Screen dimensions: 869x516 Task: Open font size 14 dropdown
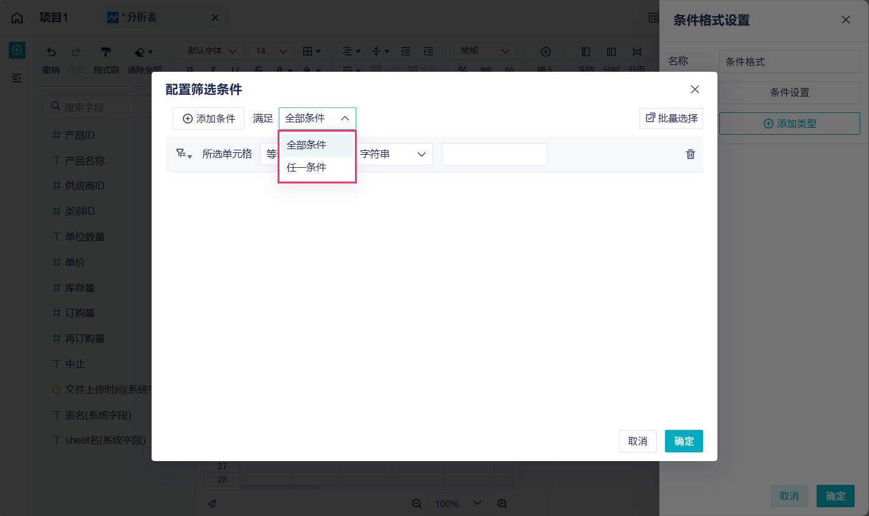click(x=272, y=51)
